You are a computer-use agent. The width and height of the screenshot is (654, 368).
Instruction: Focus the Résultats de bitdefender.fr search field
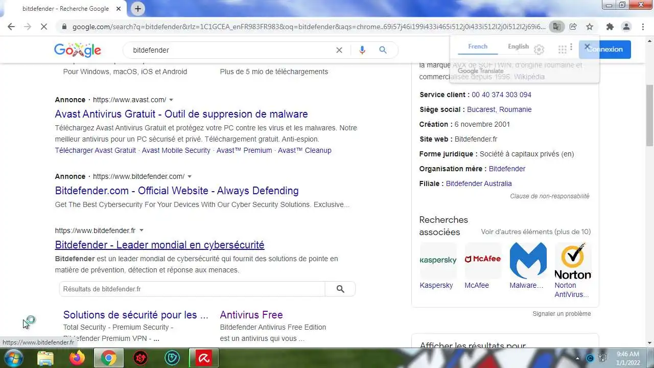(192, 289)
